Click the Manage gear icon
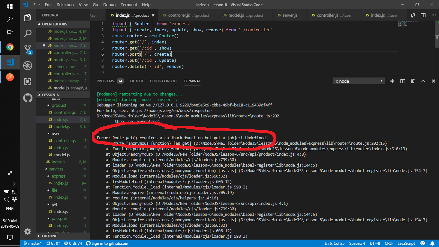Viewport: 439px width, 247px height. click(x=28, y=231)
